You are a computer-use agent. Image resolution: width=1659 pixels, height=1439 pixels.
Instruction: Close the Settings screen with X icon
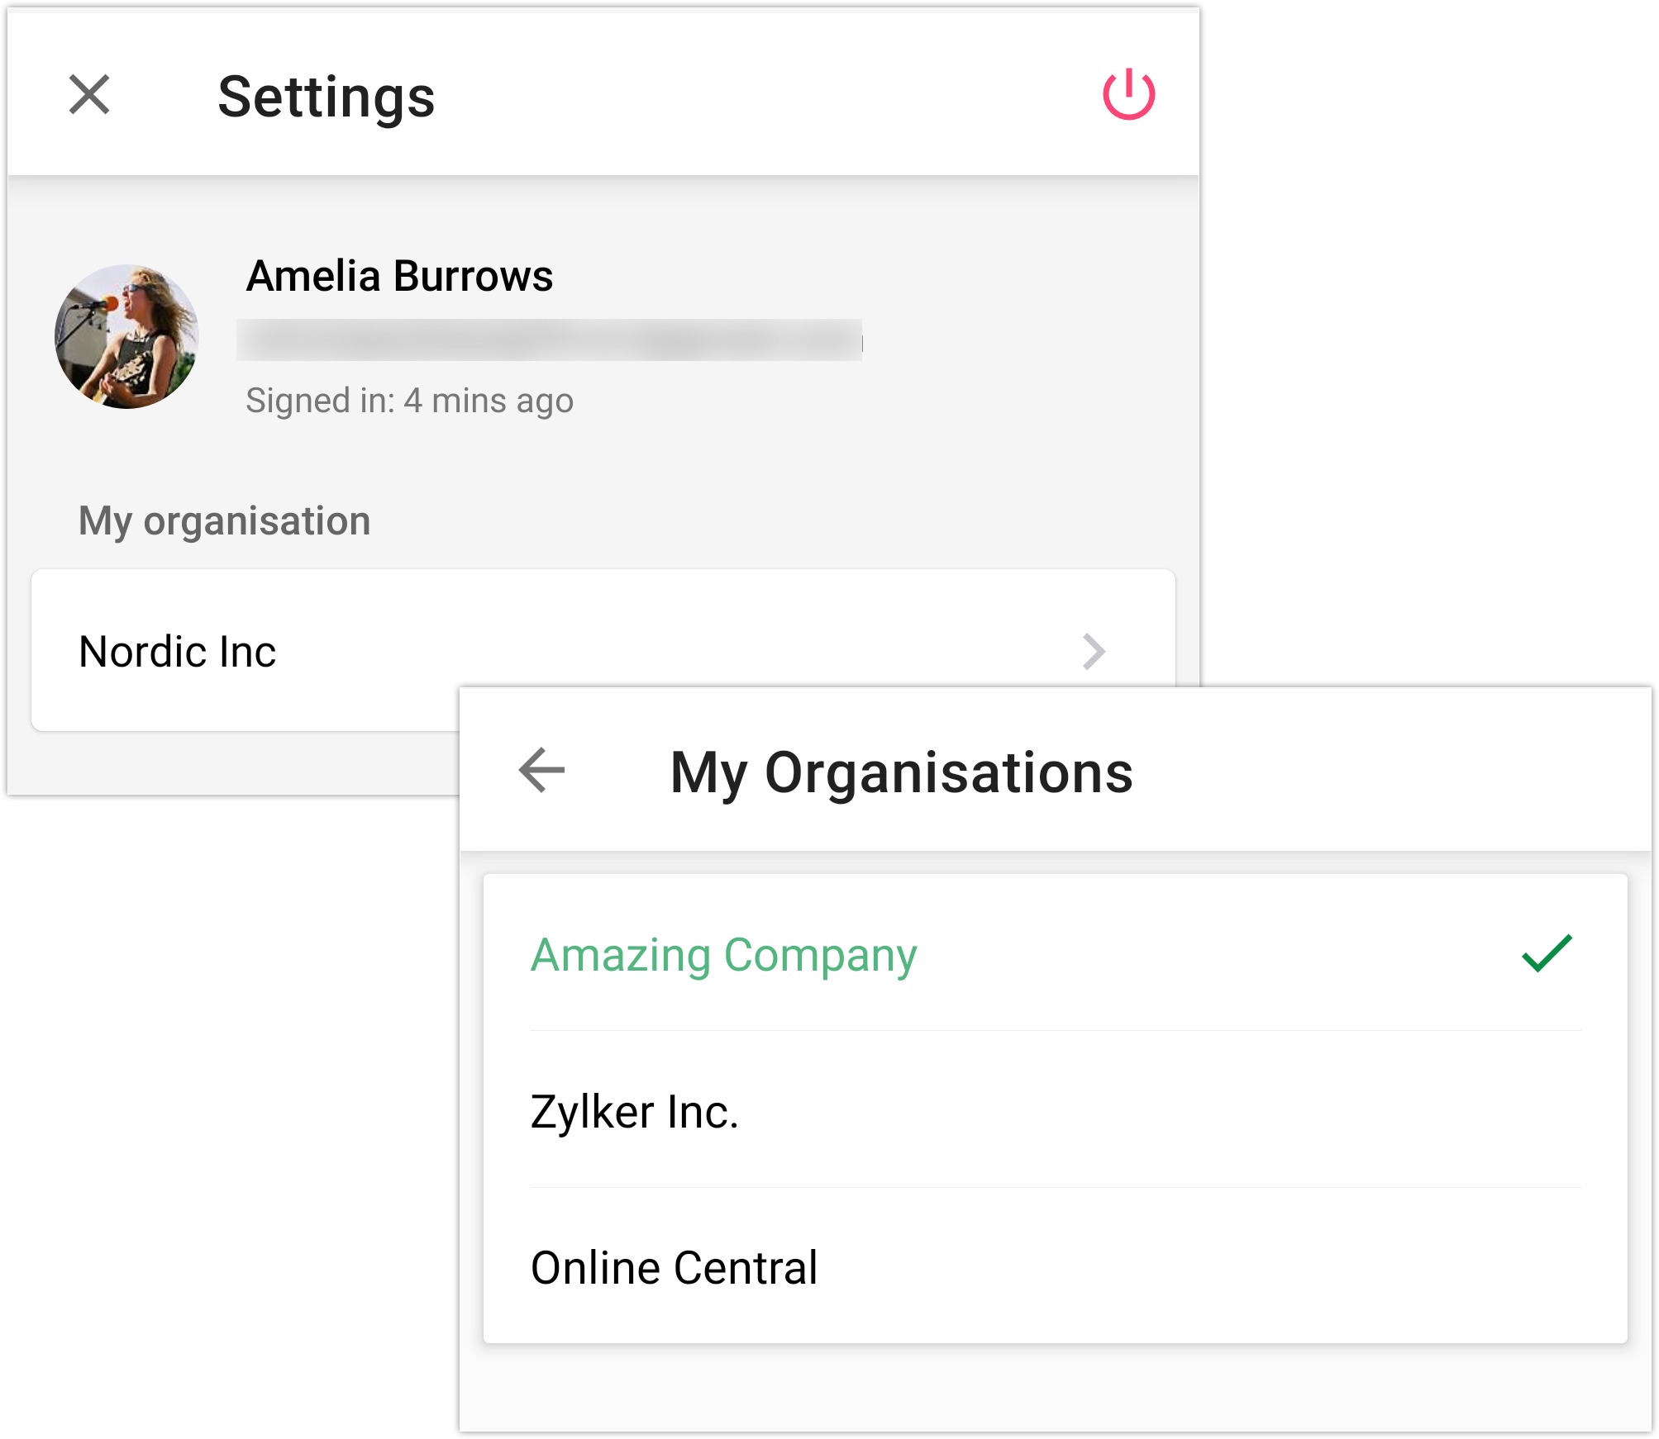pyautogui.click(x=89, y=94)
